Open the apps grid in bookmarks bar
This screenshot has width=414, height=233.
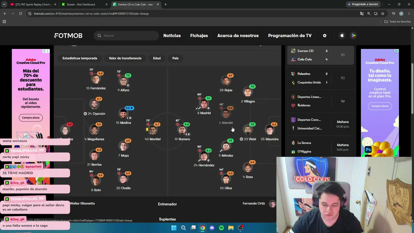pos(4,22)
